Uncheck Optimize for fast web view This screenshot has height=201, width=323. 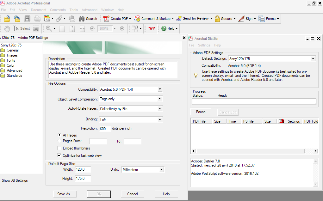[59, 155]
